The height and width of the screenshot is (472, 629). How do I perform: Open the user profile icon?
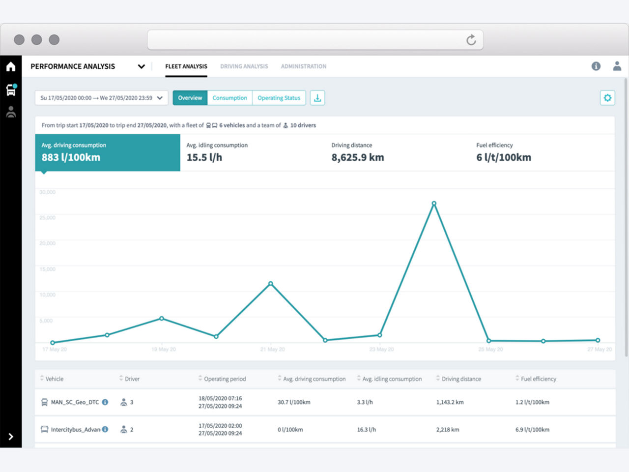tap(617, 66)
